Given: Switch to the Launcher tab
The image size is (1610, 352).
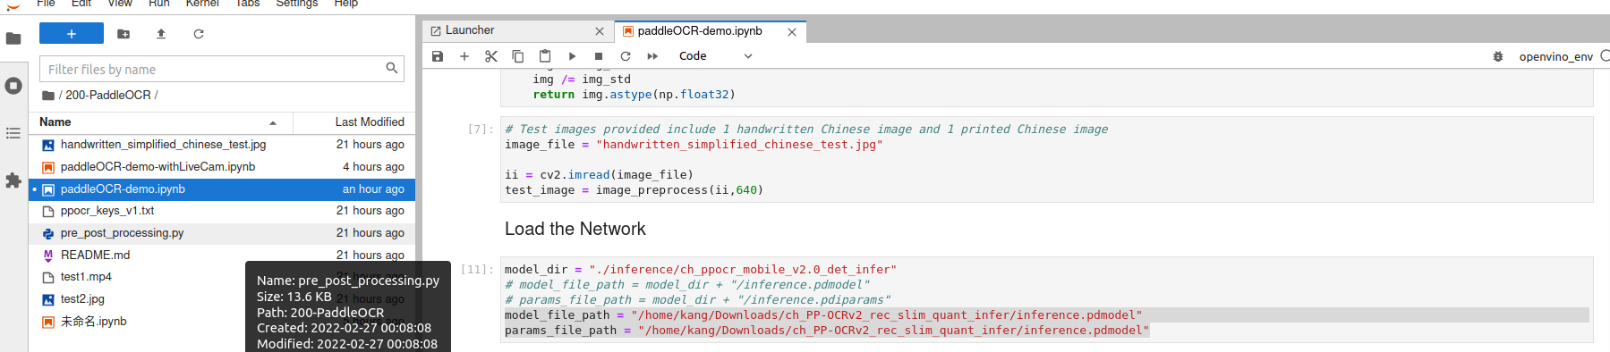Looking at the screenshot, I should click(x=471, y=30).
